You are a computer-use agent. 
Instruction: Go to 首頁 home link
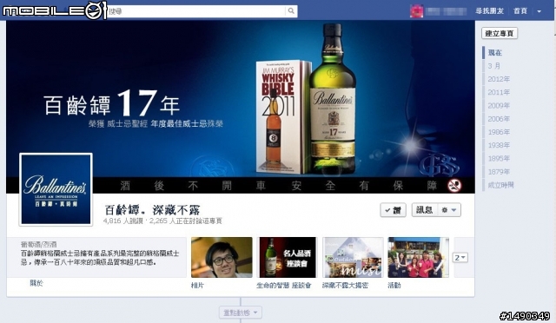tap(520, 11)
